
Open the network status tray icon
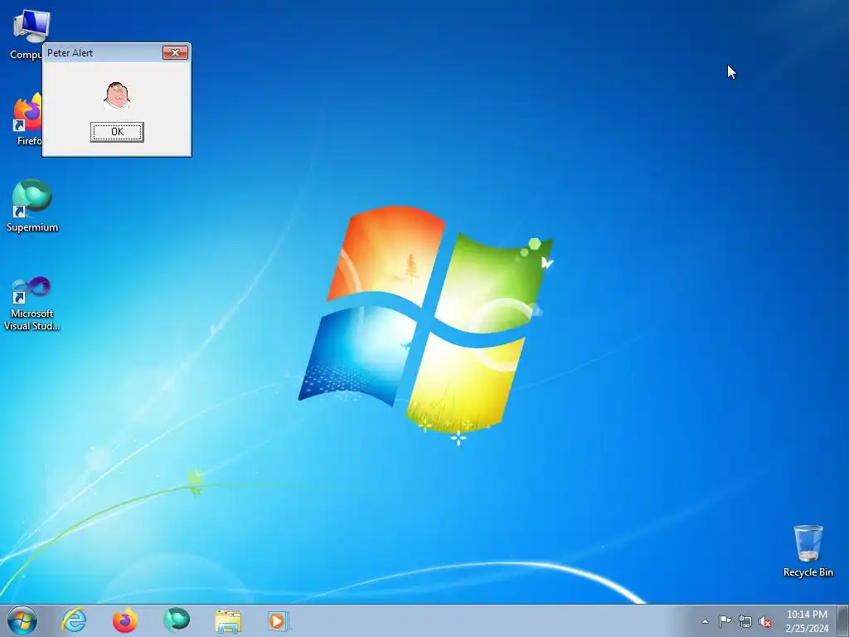[x=745, y=621]
